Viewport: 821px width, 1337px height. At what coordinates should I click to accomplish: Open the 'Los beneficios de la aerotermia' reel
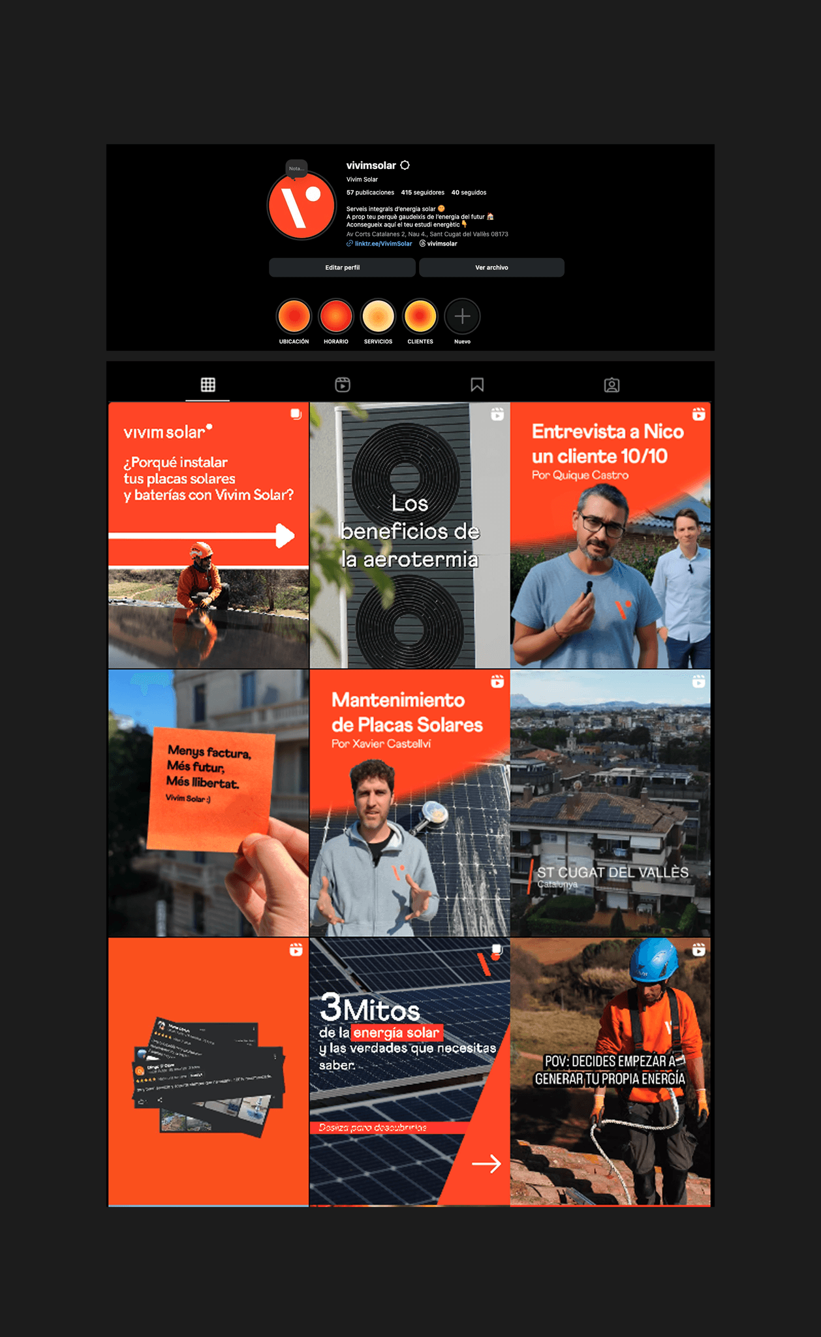click(410, 535)
